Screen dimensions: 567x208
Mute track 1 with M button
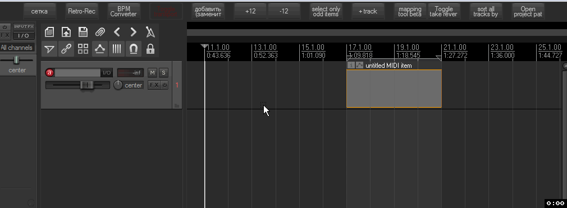[x=152, y=73]
